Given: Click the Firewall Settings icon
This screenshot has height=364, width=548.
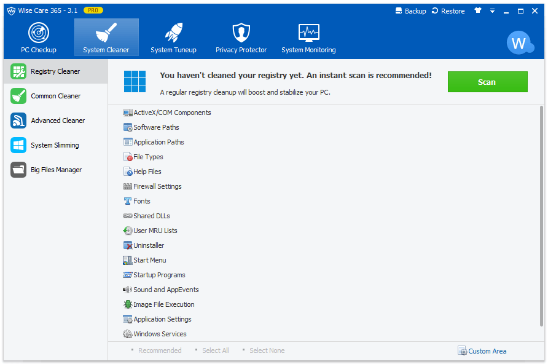Looking at the screenshot, I should tap(128, 186).
